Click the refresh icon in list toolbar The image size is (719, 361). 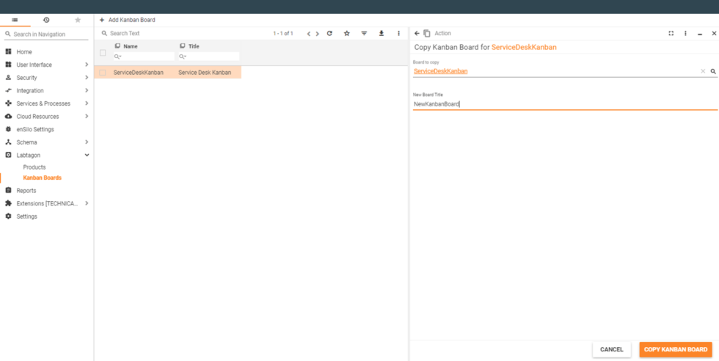click(x=329, y=34)
